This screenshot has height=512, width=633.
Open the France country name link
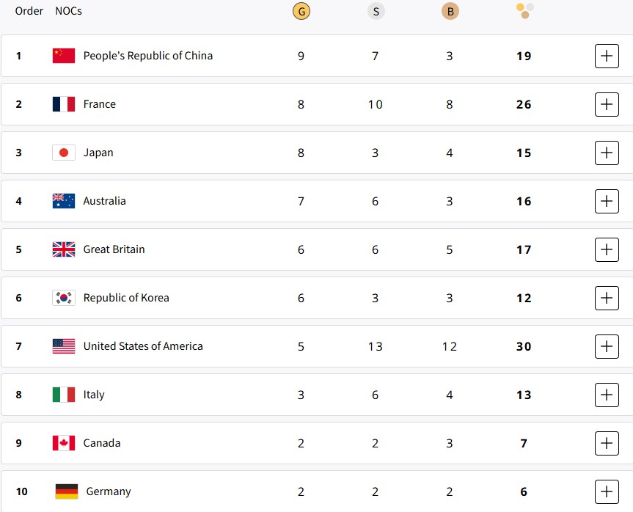[99, 104]
